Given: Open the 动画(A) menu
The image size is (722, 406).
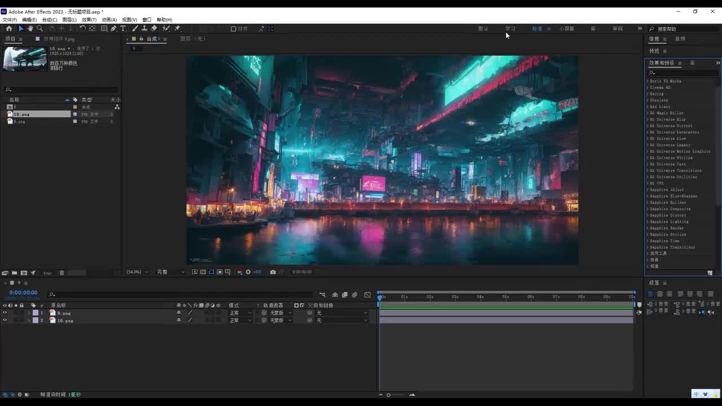Looking at the screenshot, I should point(109,20).
